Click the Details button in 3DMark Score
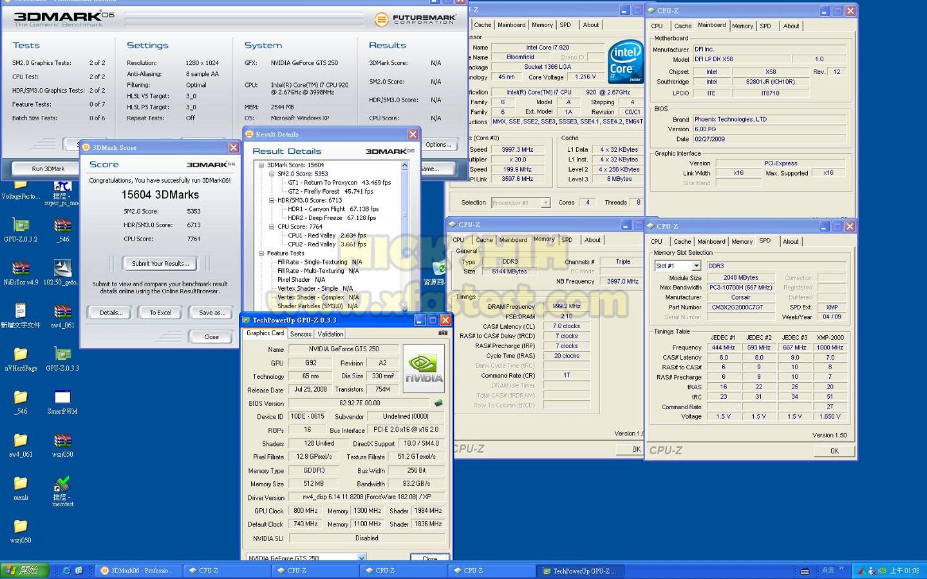Viewport: 927px width, 579px height. click(x=111, y=313)
